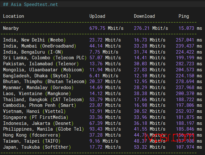Click Nearby download value 276.21
This screenshot has width=205, height=155.
click(142, 28)
